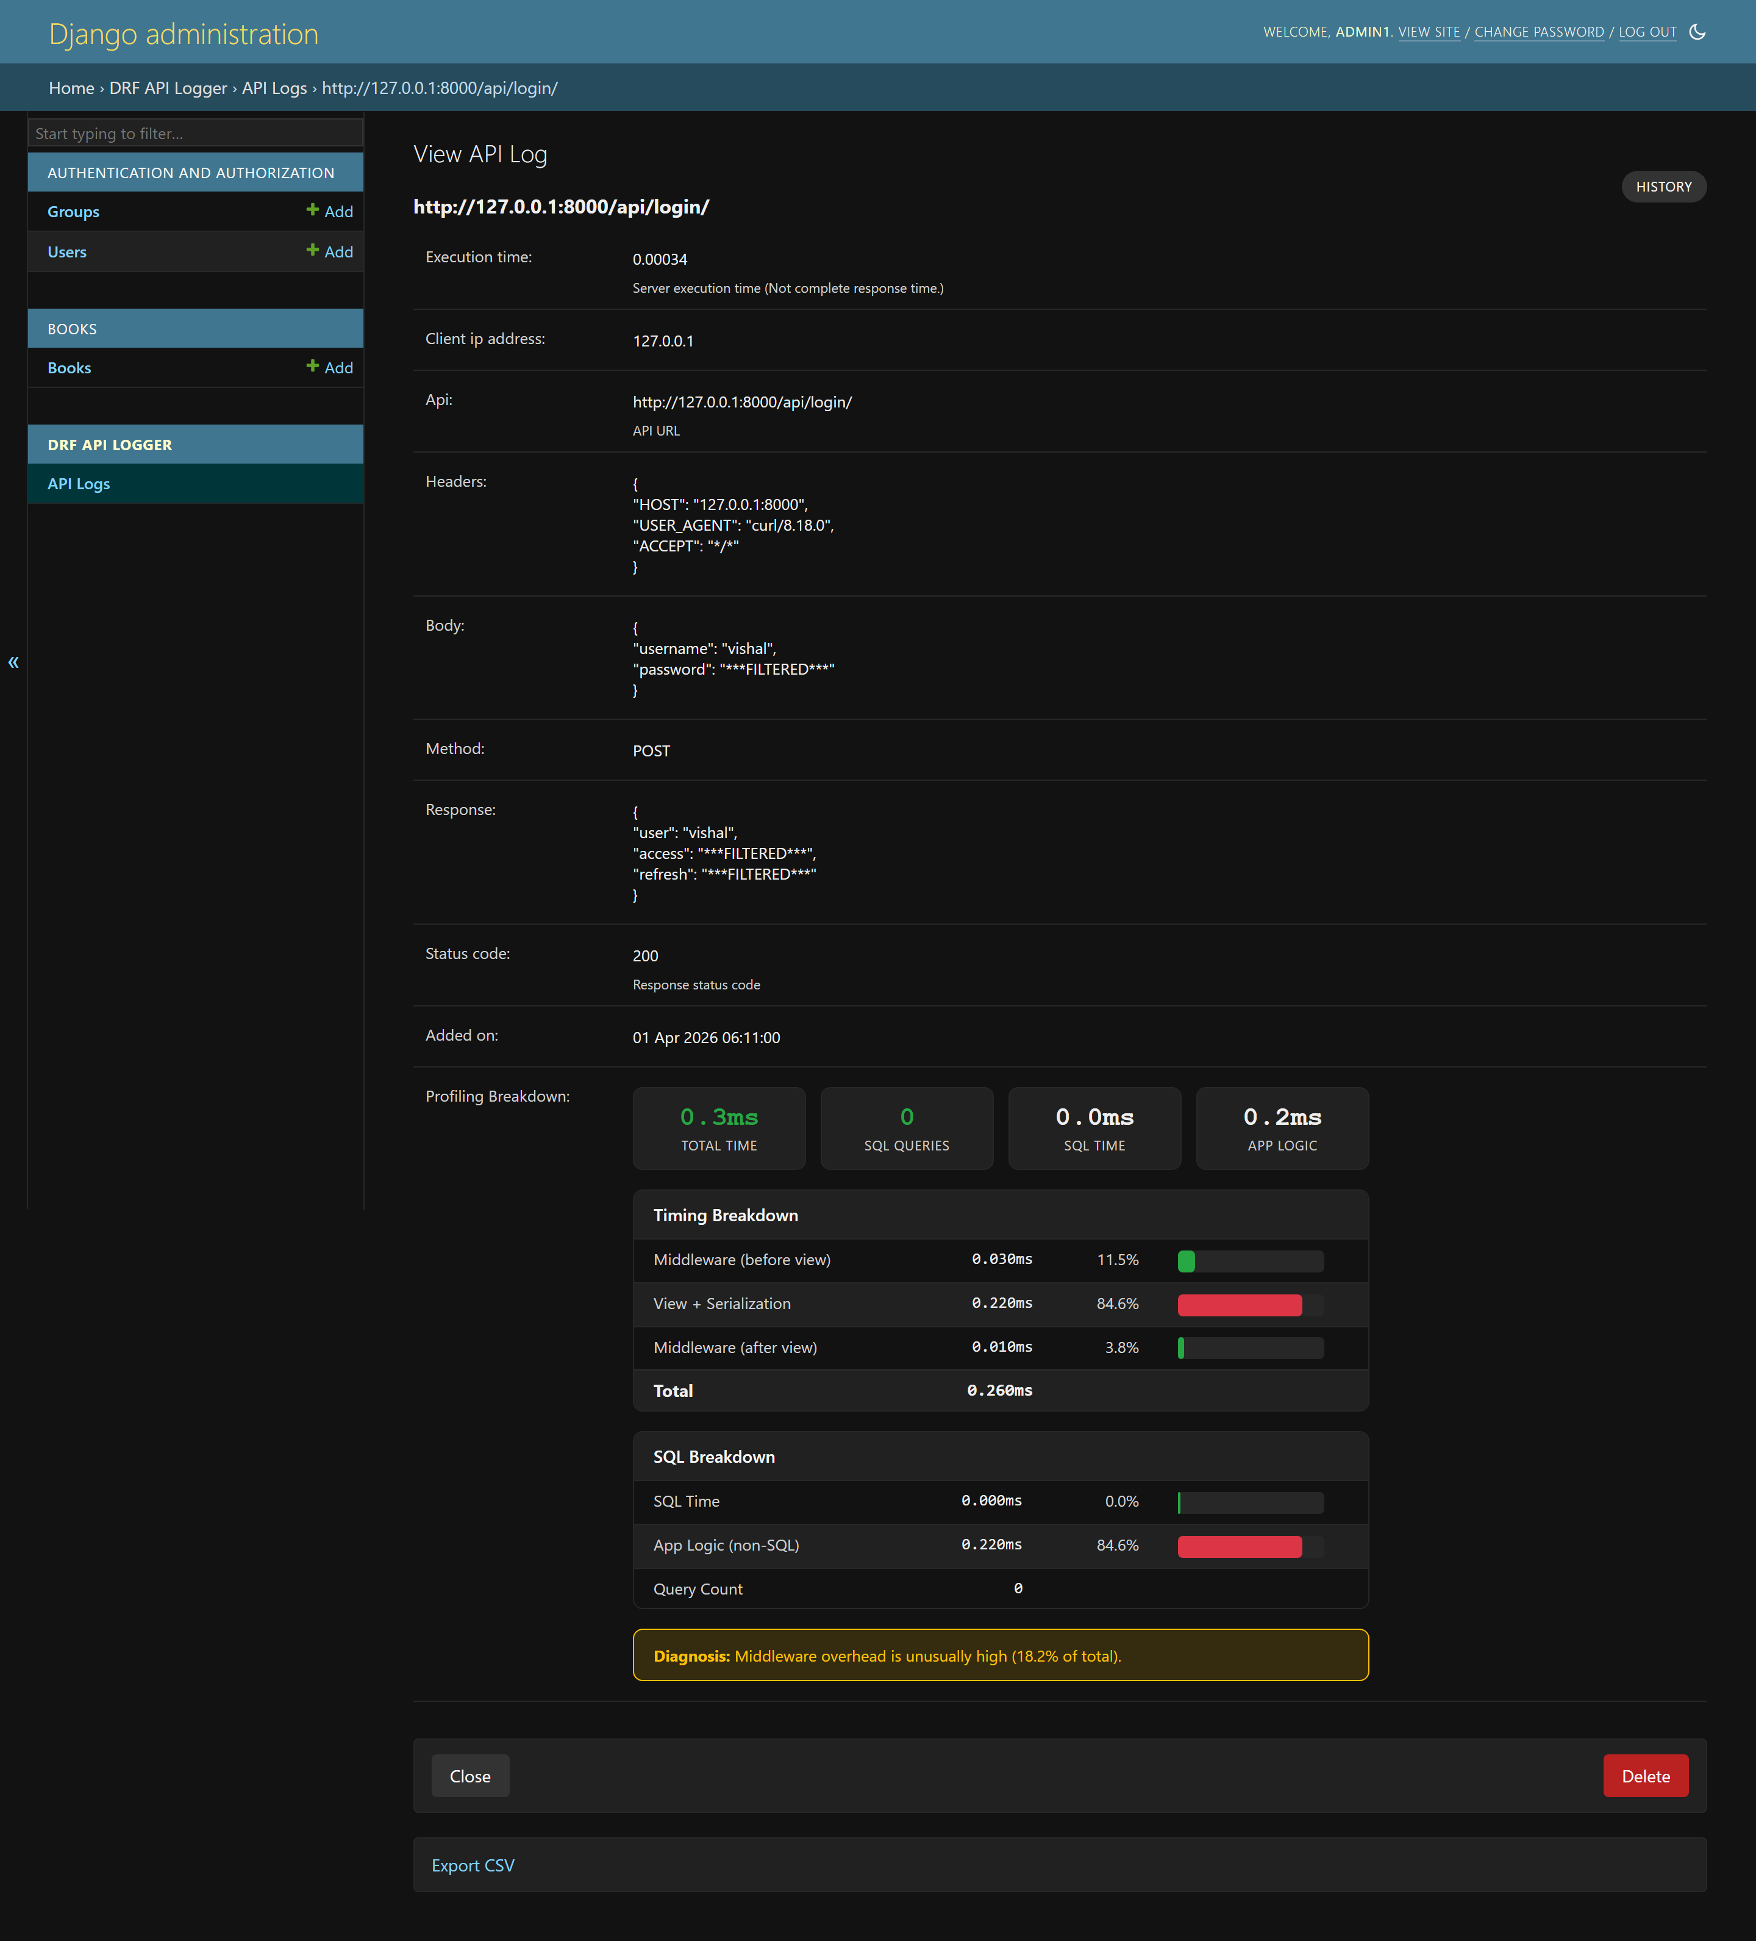
Task: Click the View API Log page heading
Action: pyautogui.click(x=480, y=154)
